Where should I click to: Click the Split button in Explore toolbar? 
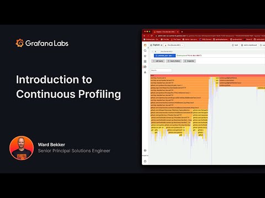coord(235,45)
